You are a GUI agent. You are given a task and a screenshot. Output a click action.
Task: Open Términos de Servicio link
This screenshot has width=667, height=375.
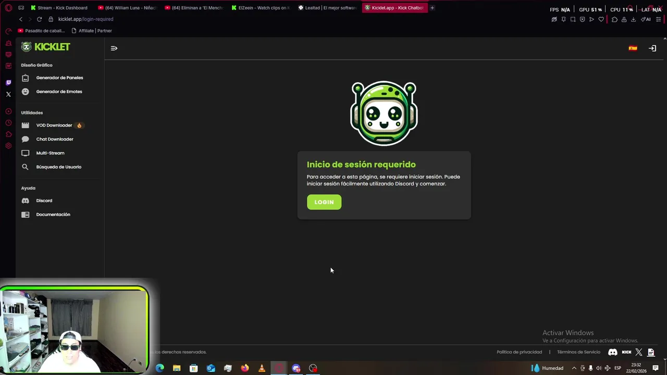(x=578, y=352)
